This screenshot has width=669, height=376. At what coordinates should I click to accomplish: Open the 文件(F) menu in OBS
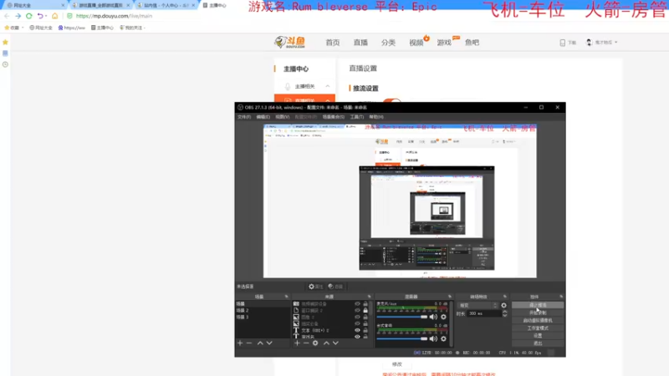(x=244, y=117)
